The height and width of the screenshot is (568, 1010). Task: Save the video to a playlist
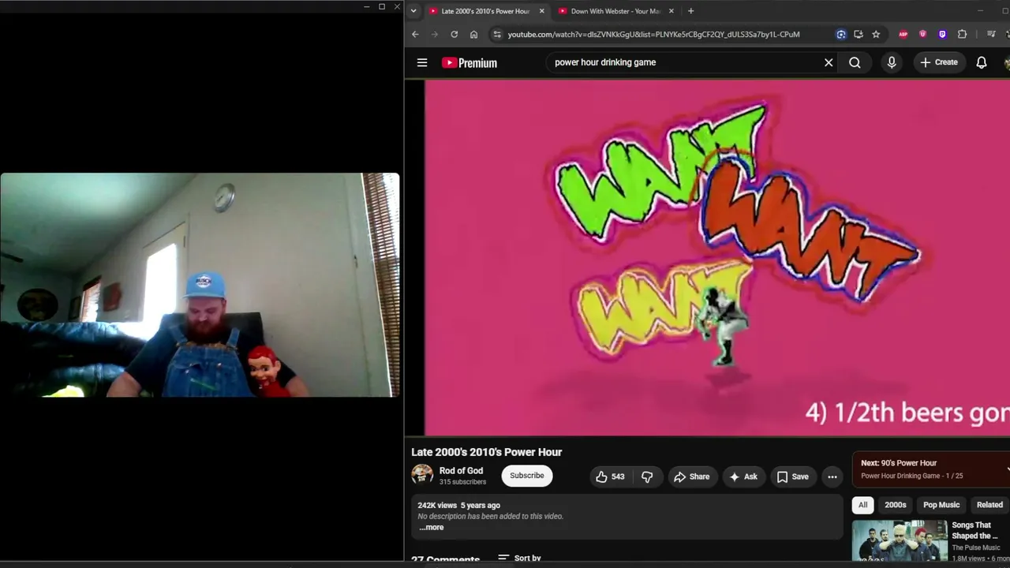tap(793, 476)
